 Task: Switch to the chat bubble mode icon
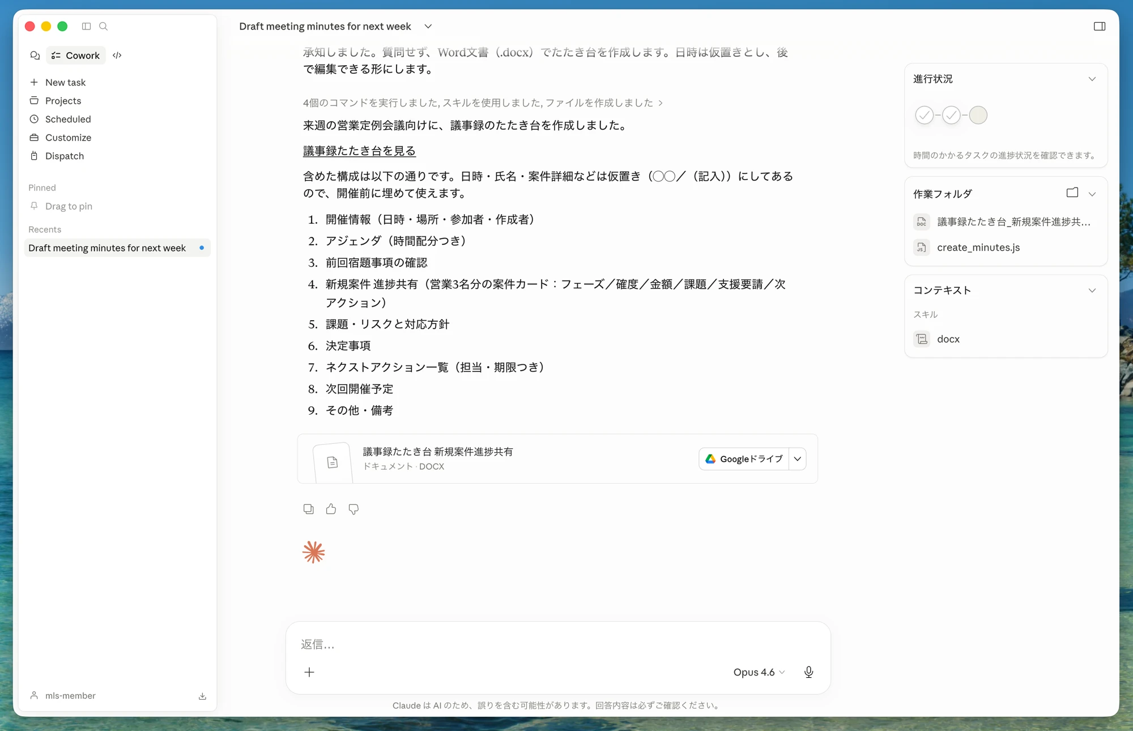35,56
